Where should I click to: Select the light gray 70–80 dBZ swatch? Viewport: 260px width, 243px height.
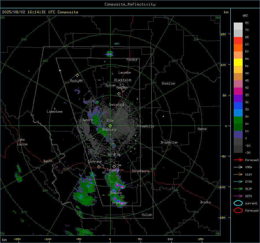tap(238, 26)
